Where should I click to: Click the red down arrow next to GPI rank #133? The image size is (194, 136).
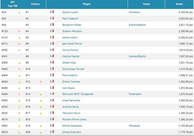[19, 31]
